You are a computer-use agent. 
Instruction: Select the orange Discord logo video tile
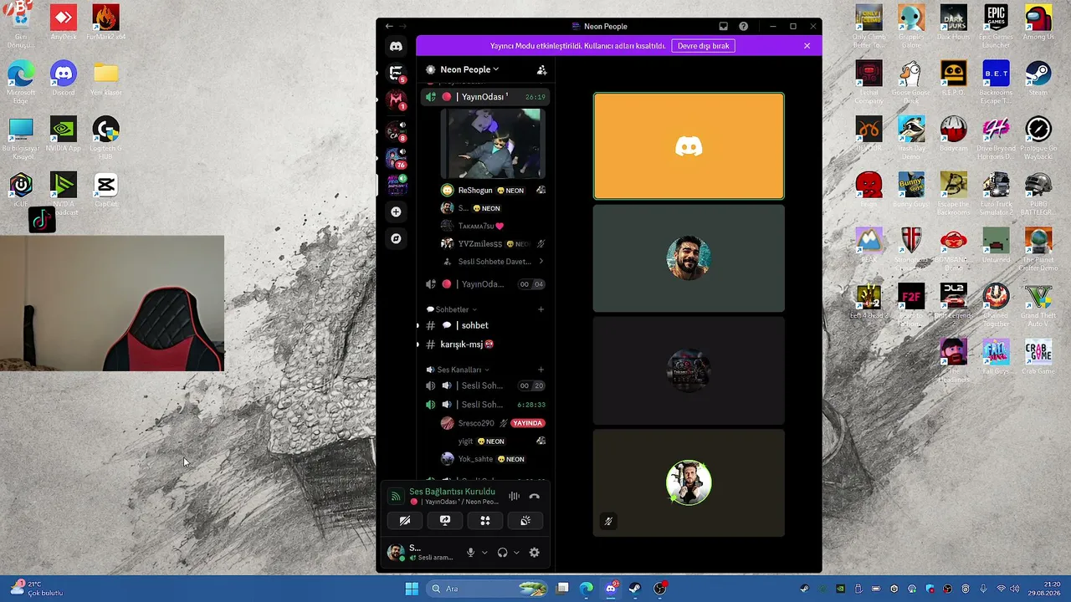coord(689,146)
